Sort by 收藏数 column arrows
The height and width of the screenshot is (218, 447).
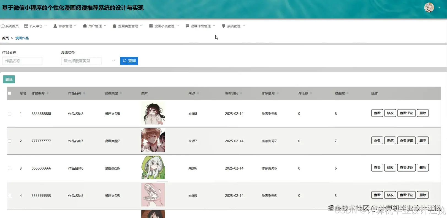point(348,93)
